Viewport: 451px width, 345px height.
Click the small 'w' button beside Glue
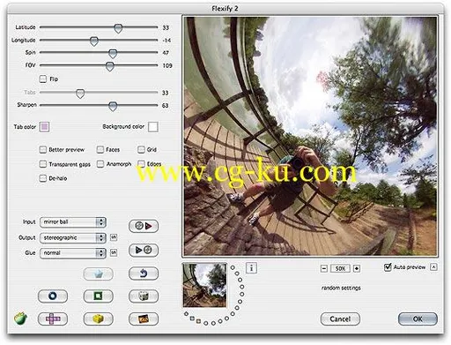point(114,252)
